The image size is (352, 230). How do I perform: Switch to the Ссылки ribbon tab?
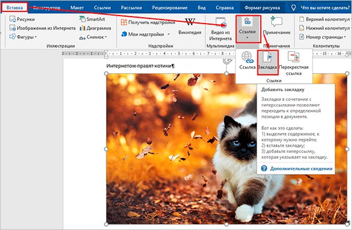tap(102, 7)
